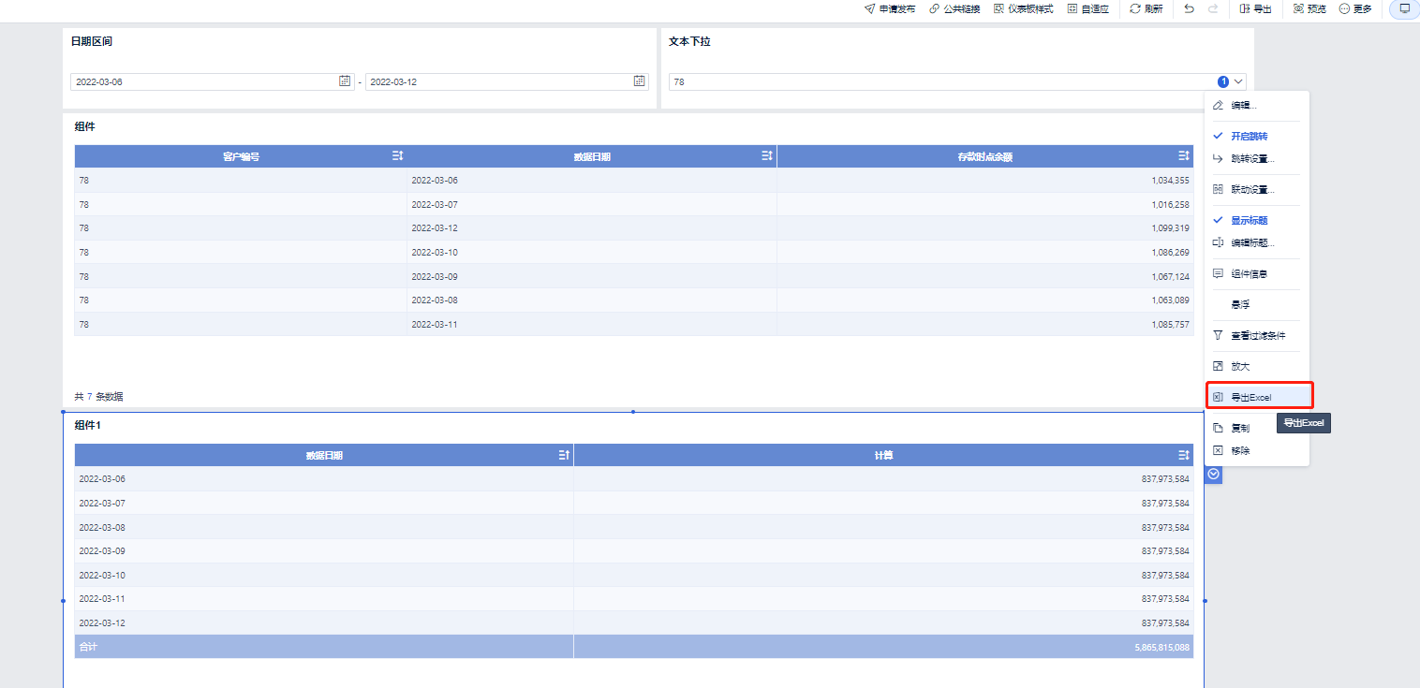Click the 客户编号 column header
The width and height of the screenshot is (1420, 688).
tap(241, 157)
